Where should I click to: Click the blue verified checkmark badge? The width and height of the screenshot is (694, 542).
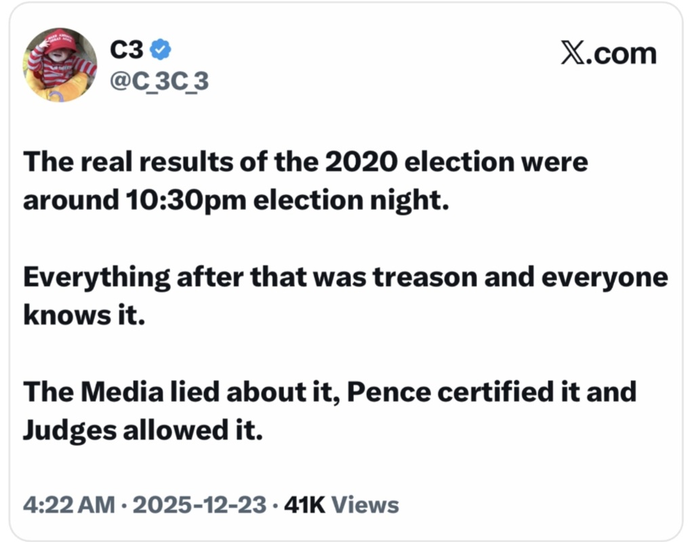pos(161,49)
